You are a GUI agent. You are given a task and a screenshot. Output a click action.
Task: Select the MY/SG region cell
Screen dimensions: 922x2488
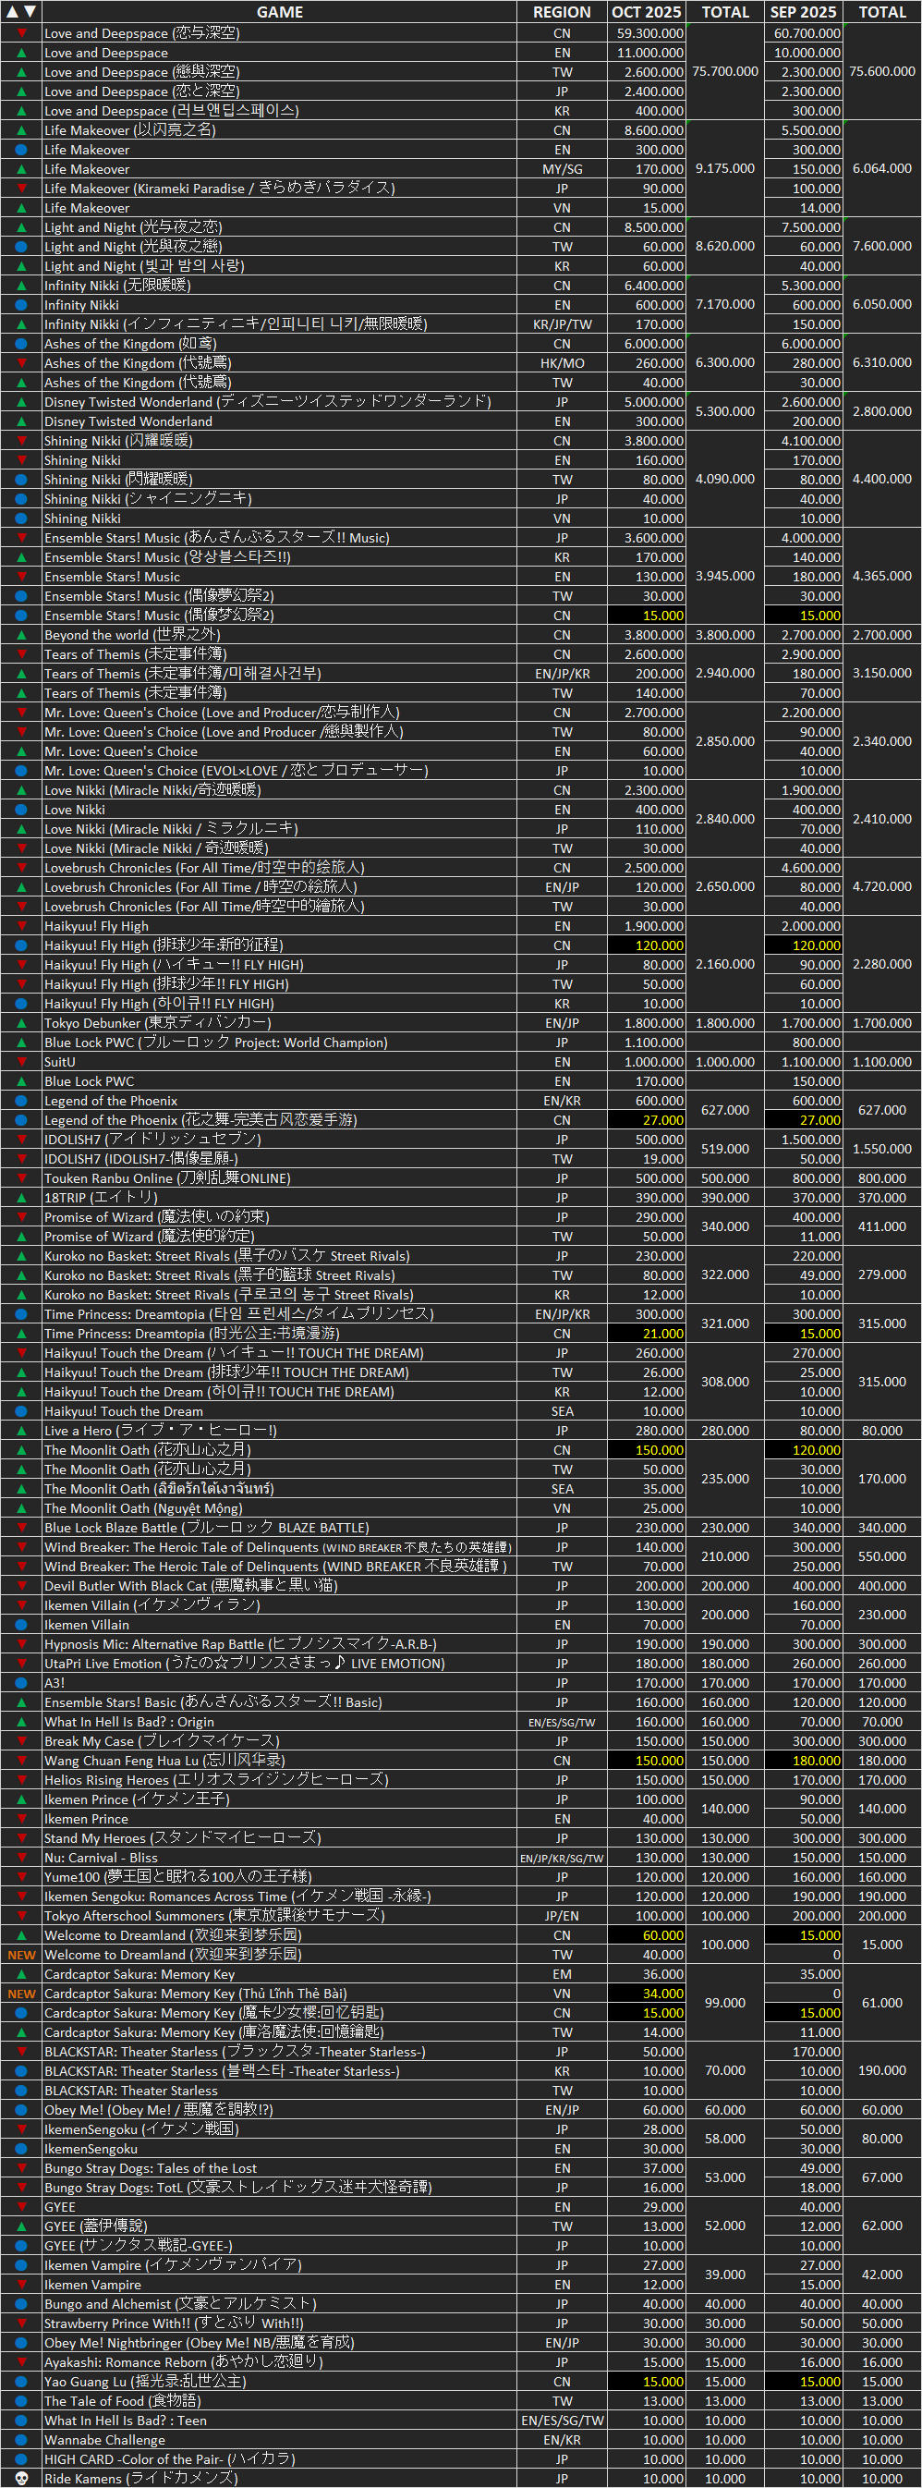pos(562,169)
